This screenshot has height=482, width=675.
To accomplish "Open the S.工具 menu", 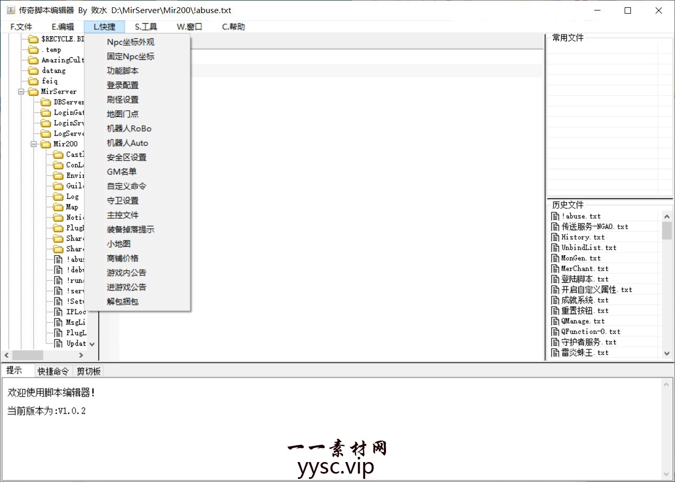I will coord(146,27).
